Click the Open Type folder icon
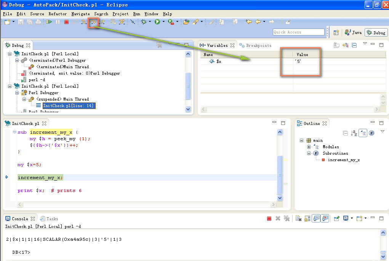This screenshot has height=261, width=389. coord(186,22)
